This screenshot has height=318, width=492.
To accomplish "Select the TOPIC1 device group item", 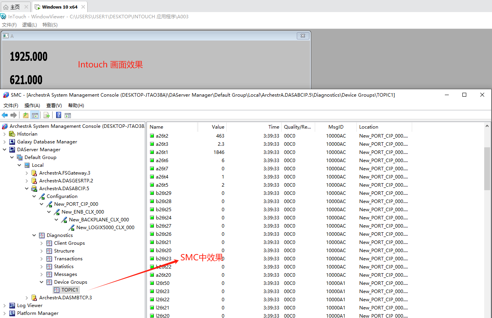I will pyautogui.click(x=69, y=290).
